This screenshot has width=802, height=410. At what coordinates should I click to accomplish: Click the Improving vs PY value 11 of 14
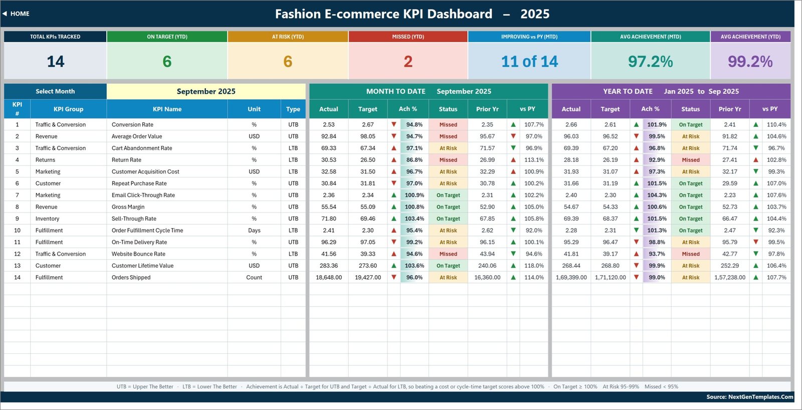(529, 62)
